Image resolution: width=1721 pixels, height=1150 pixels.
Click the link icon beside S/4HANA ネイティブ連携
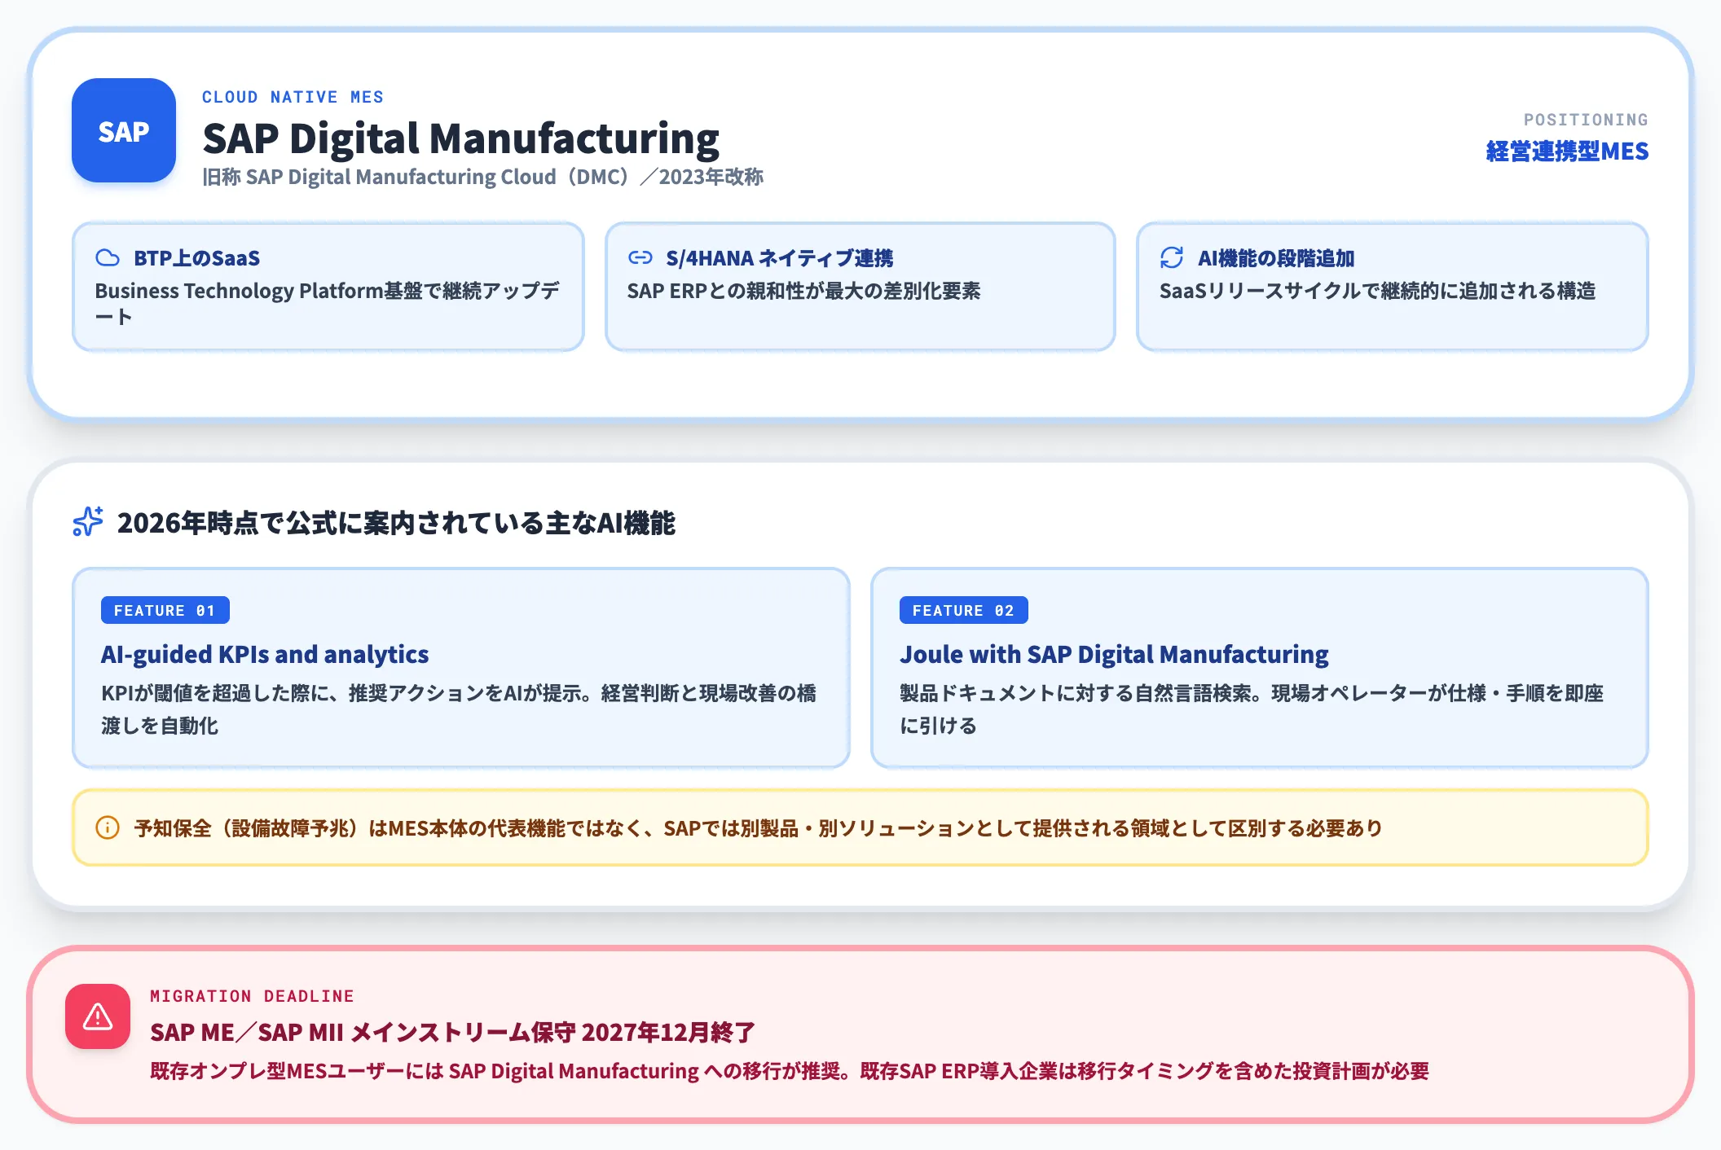[640, 257]
